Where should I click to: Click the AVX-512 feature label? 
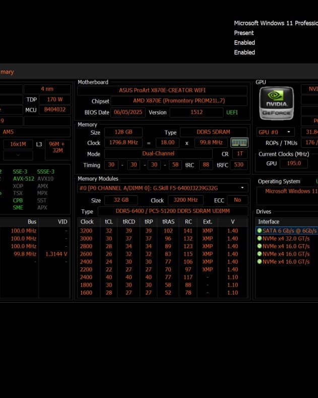(24, 179)
